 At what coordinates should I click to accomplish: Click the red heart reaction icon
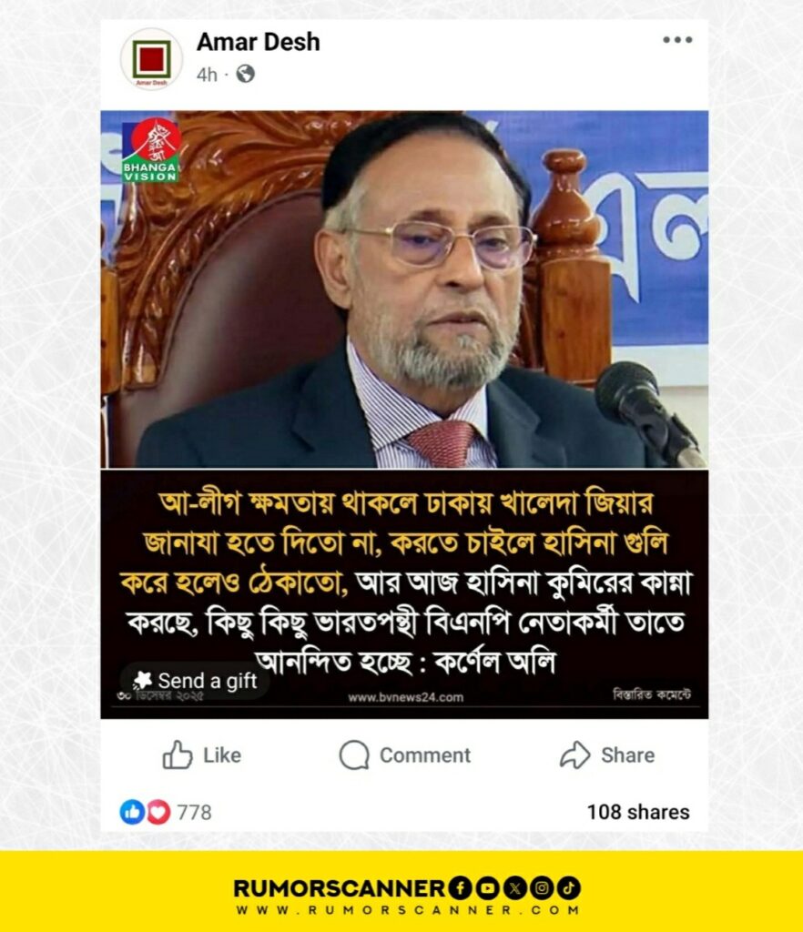tap(158, 812)
